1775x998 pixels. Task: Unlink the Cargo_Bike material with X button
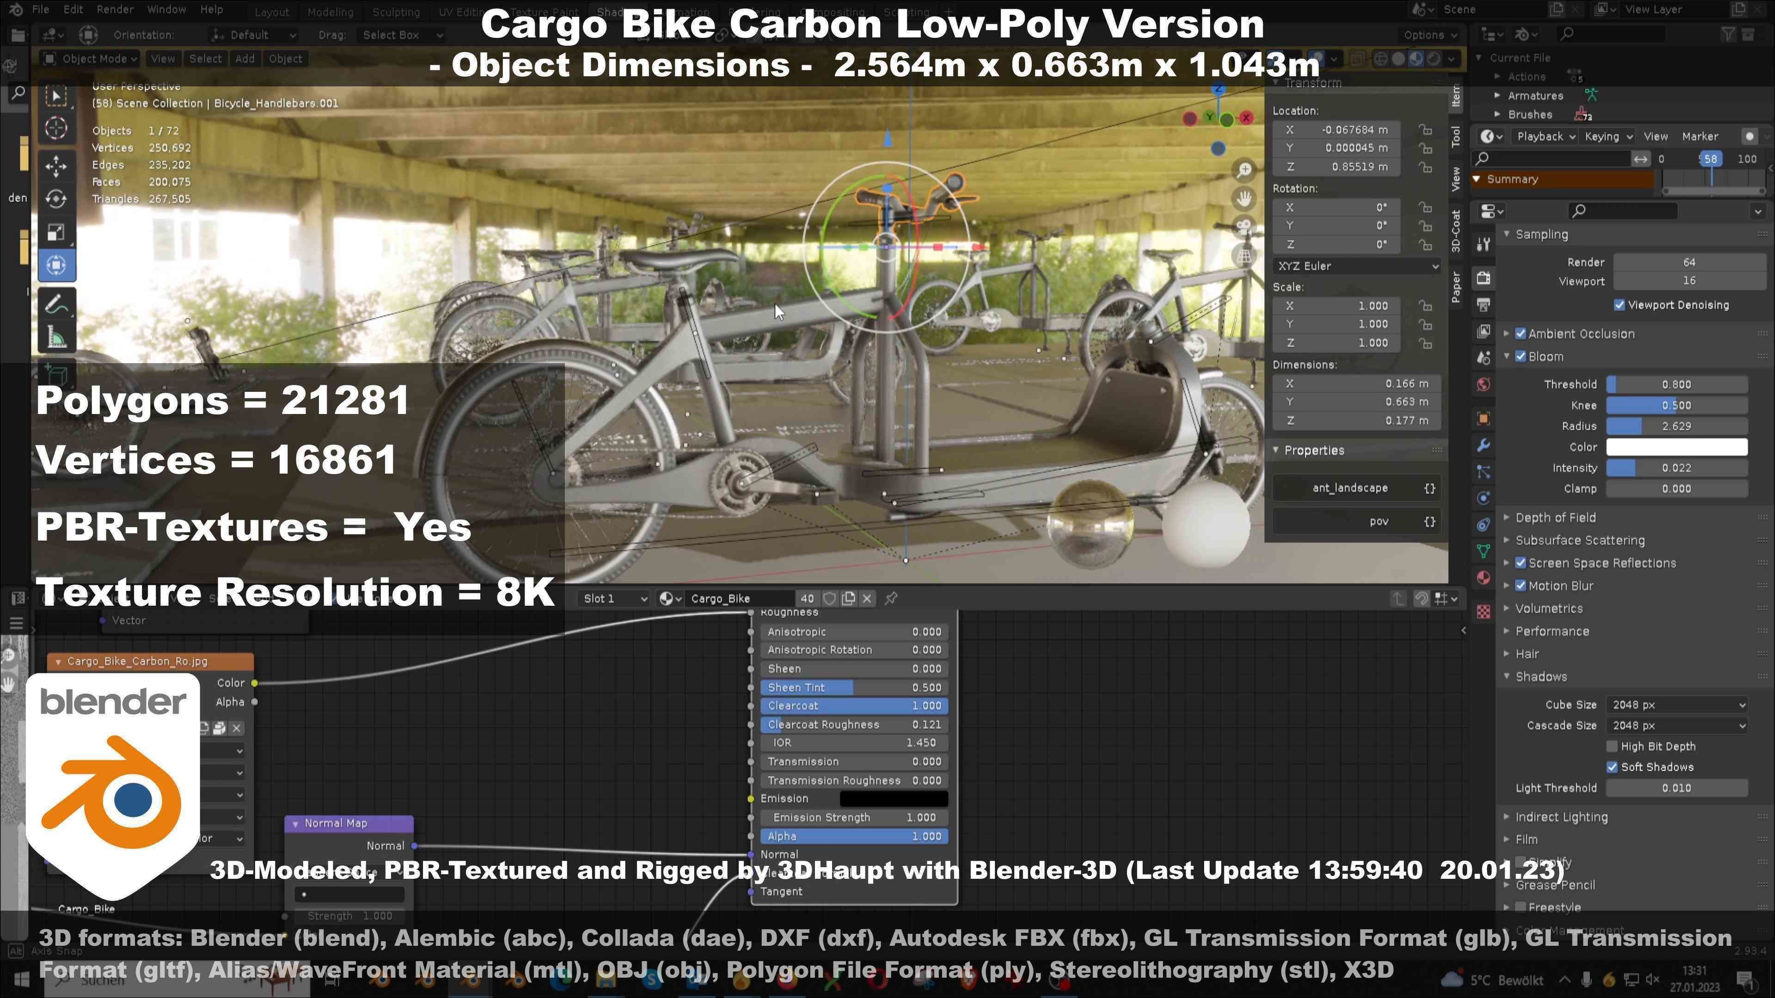868,598
